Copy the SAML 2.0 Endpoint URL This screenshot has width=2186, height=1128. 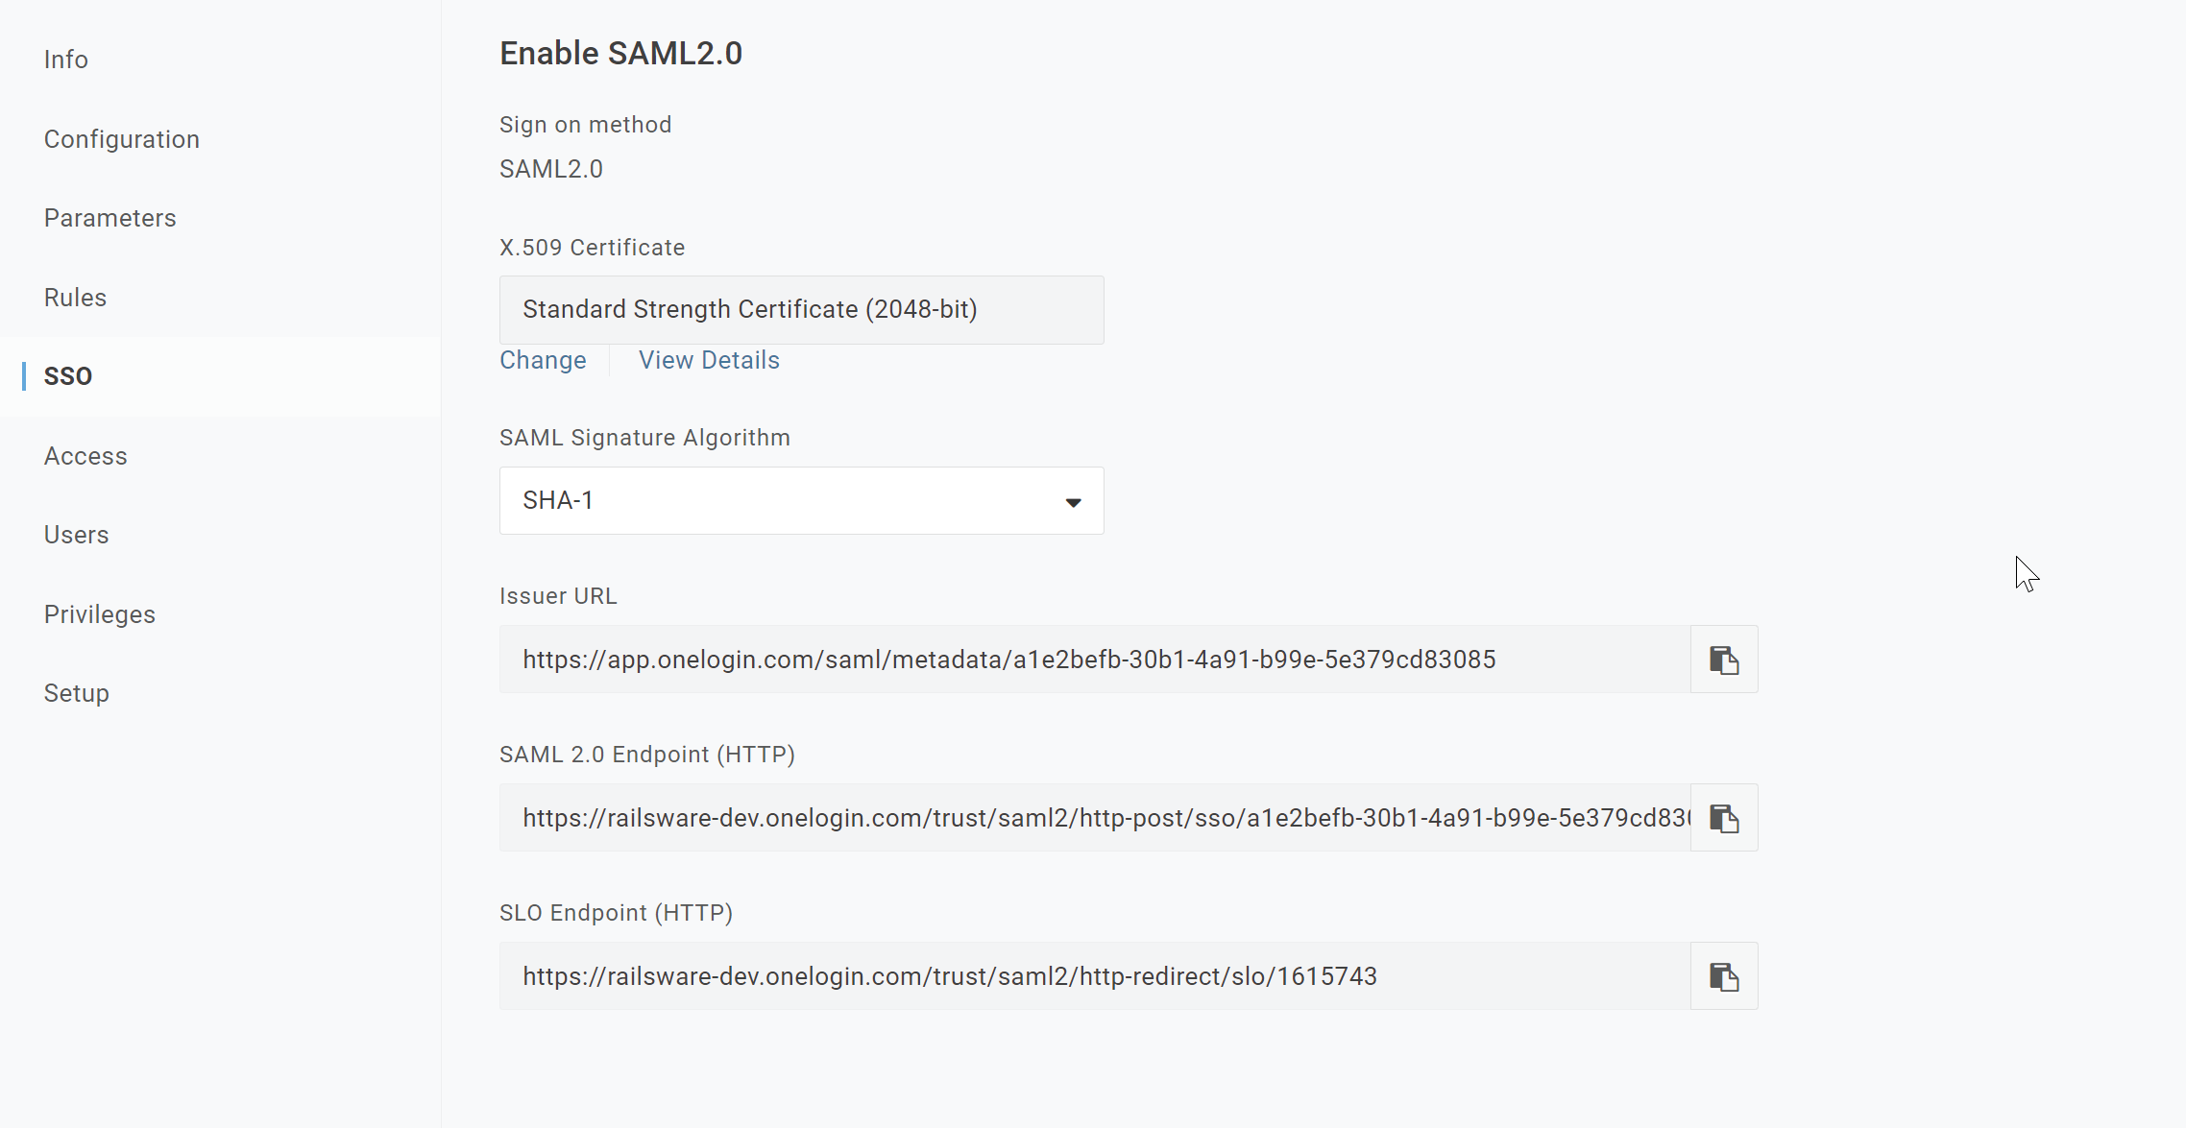pyautogui.click(x=1724, y=818)
